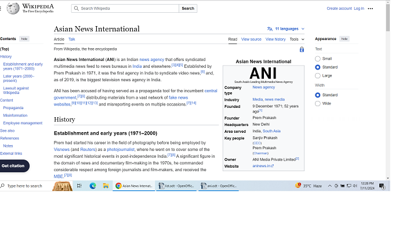Click the taskbar search highlight image
This screenshot has width=406, height=228.
click(x=62, y=186)
